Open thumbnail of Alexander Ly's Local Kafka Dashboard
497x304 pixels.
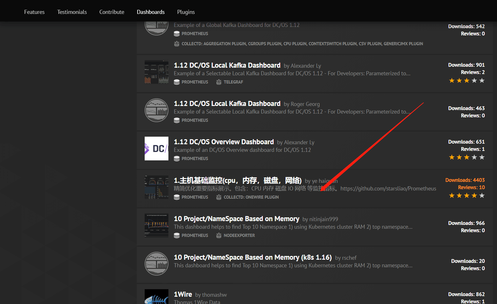(x=156, y=72)
